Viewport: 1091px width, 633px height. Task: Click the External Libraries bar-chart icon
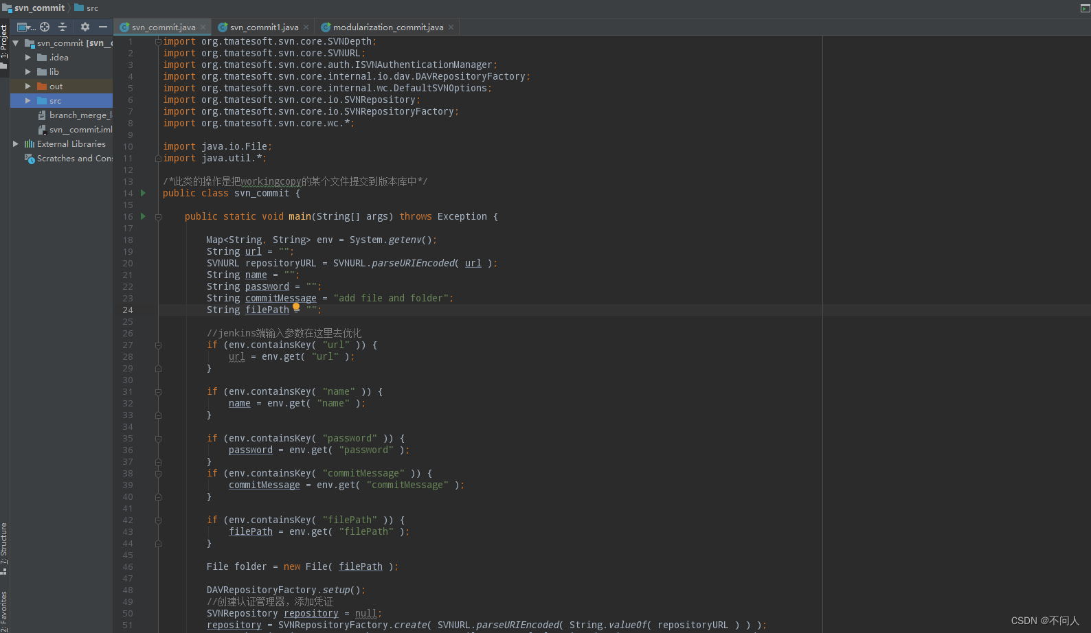[x=30, y=143]
